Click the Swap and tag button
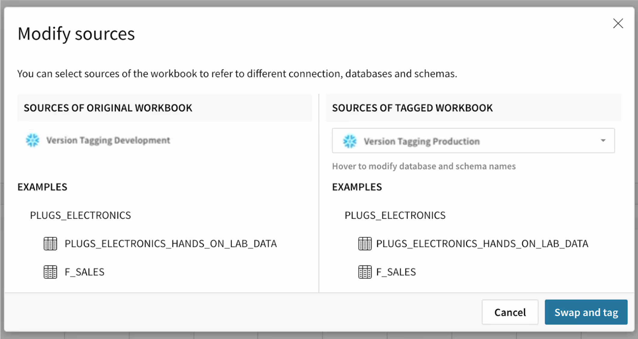Image resolution: width=638 pixels, height=339 pixels. coord(586,312)
